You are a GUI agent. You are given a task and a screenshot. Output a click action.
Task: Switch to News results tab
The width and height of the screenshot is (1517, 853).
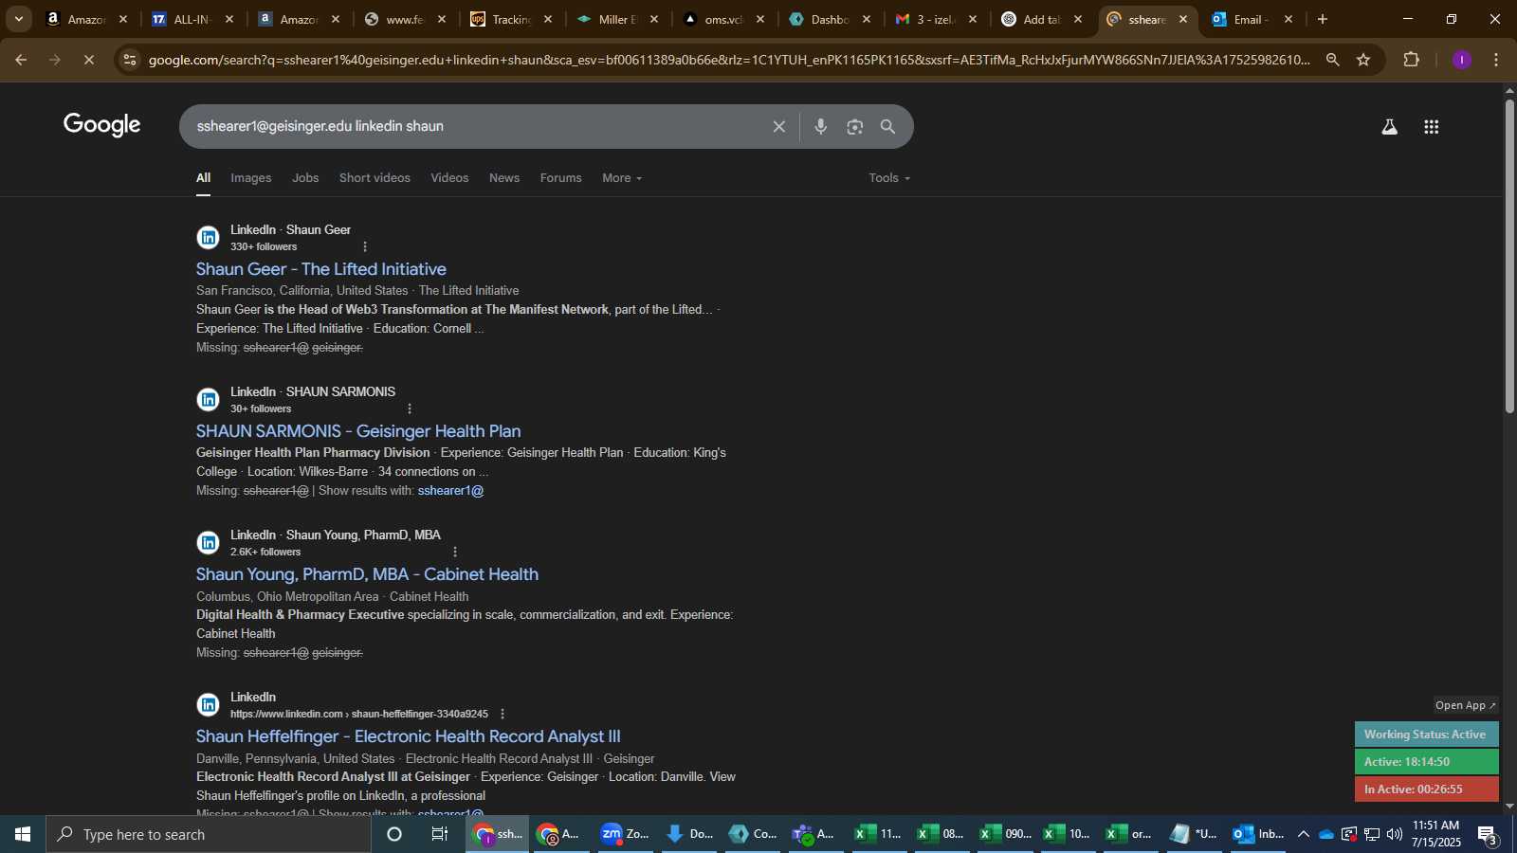(504, 178)
